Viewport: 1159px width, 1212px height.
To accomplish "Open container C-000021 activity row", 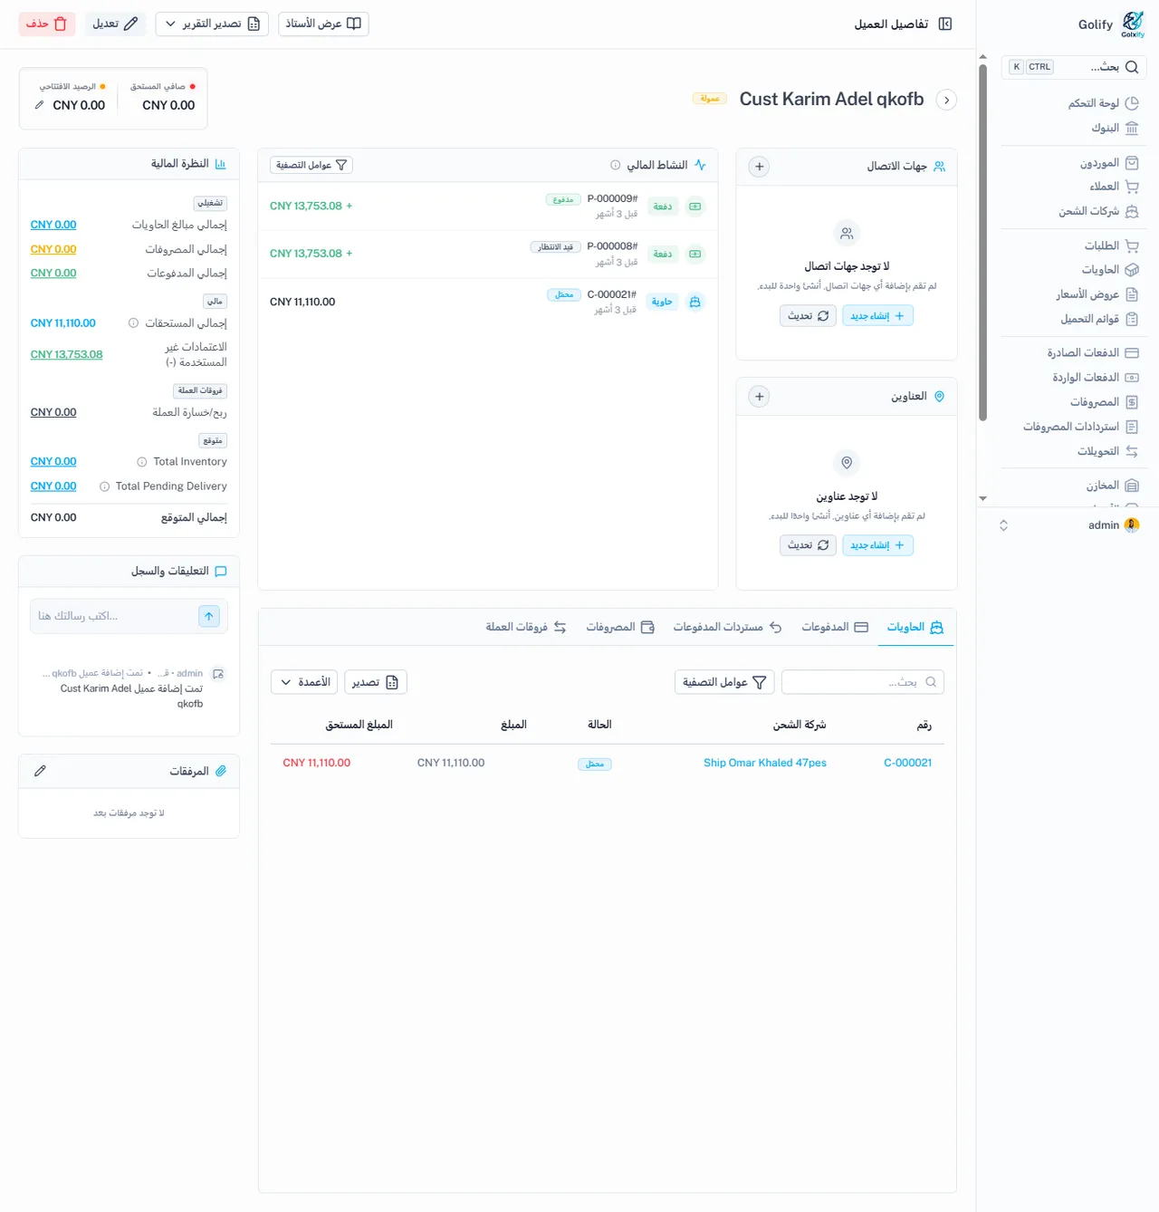I will tap(487, 302).
